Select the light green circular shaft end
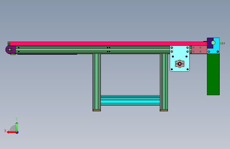The image size is (230, 149). point(213,43)
